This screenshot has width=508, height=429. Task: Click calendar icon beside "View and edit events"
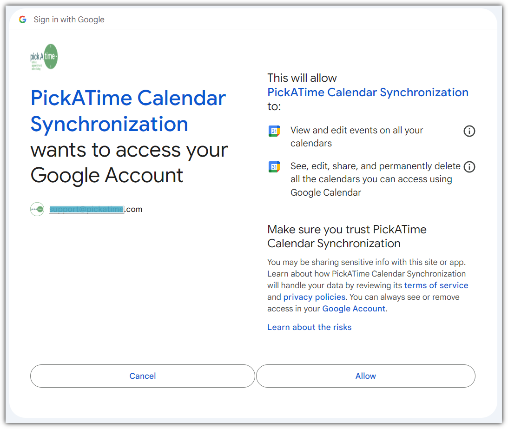(x=274, y=131)
